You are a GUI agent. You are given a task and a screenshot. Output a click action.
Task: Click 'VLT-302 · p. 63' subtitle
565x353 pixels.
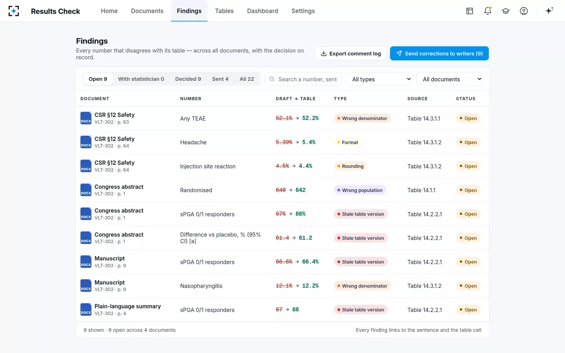(111, 122)
